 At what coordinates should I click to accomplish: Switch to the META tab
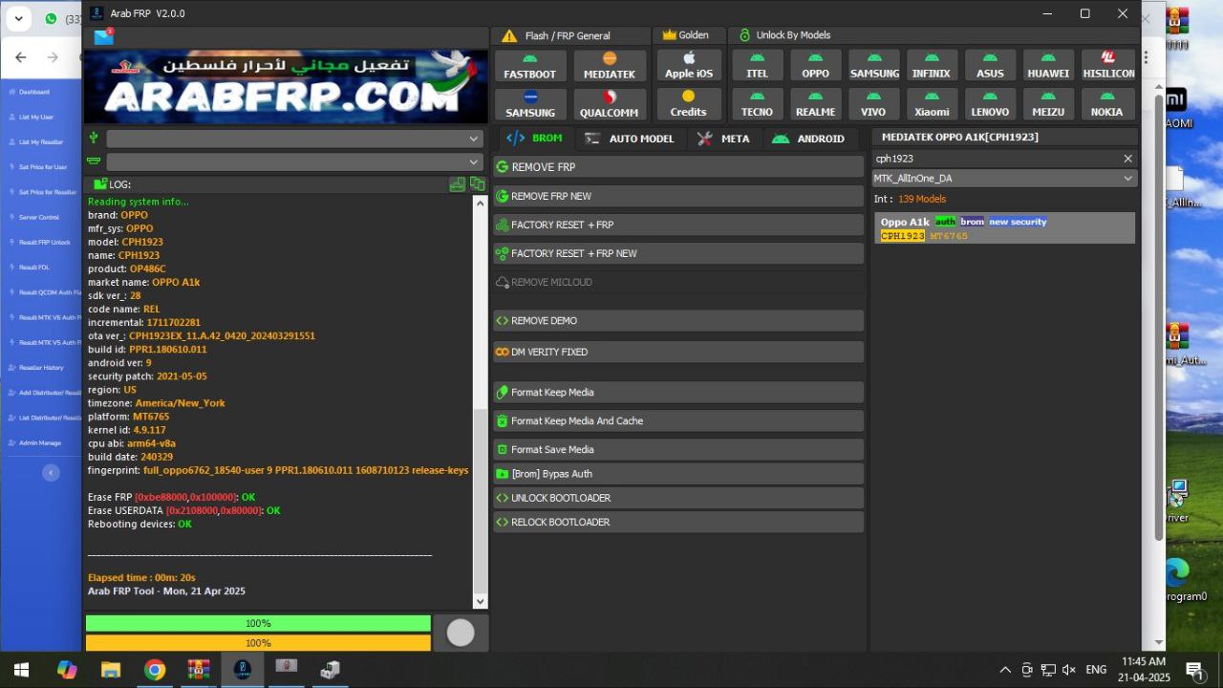[x=723, y=139]
